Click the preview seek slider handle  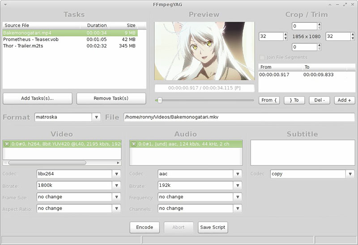(159, 100)
